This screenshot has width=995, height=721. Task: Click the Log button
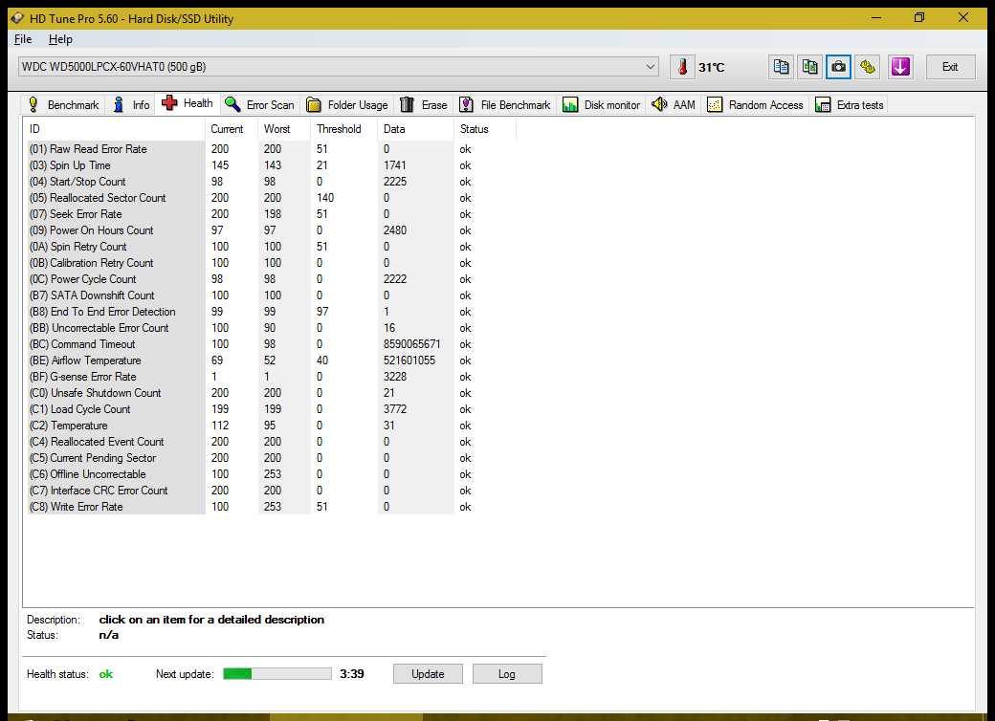click(x=507, y=673)
